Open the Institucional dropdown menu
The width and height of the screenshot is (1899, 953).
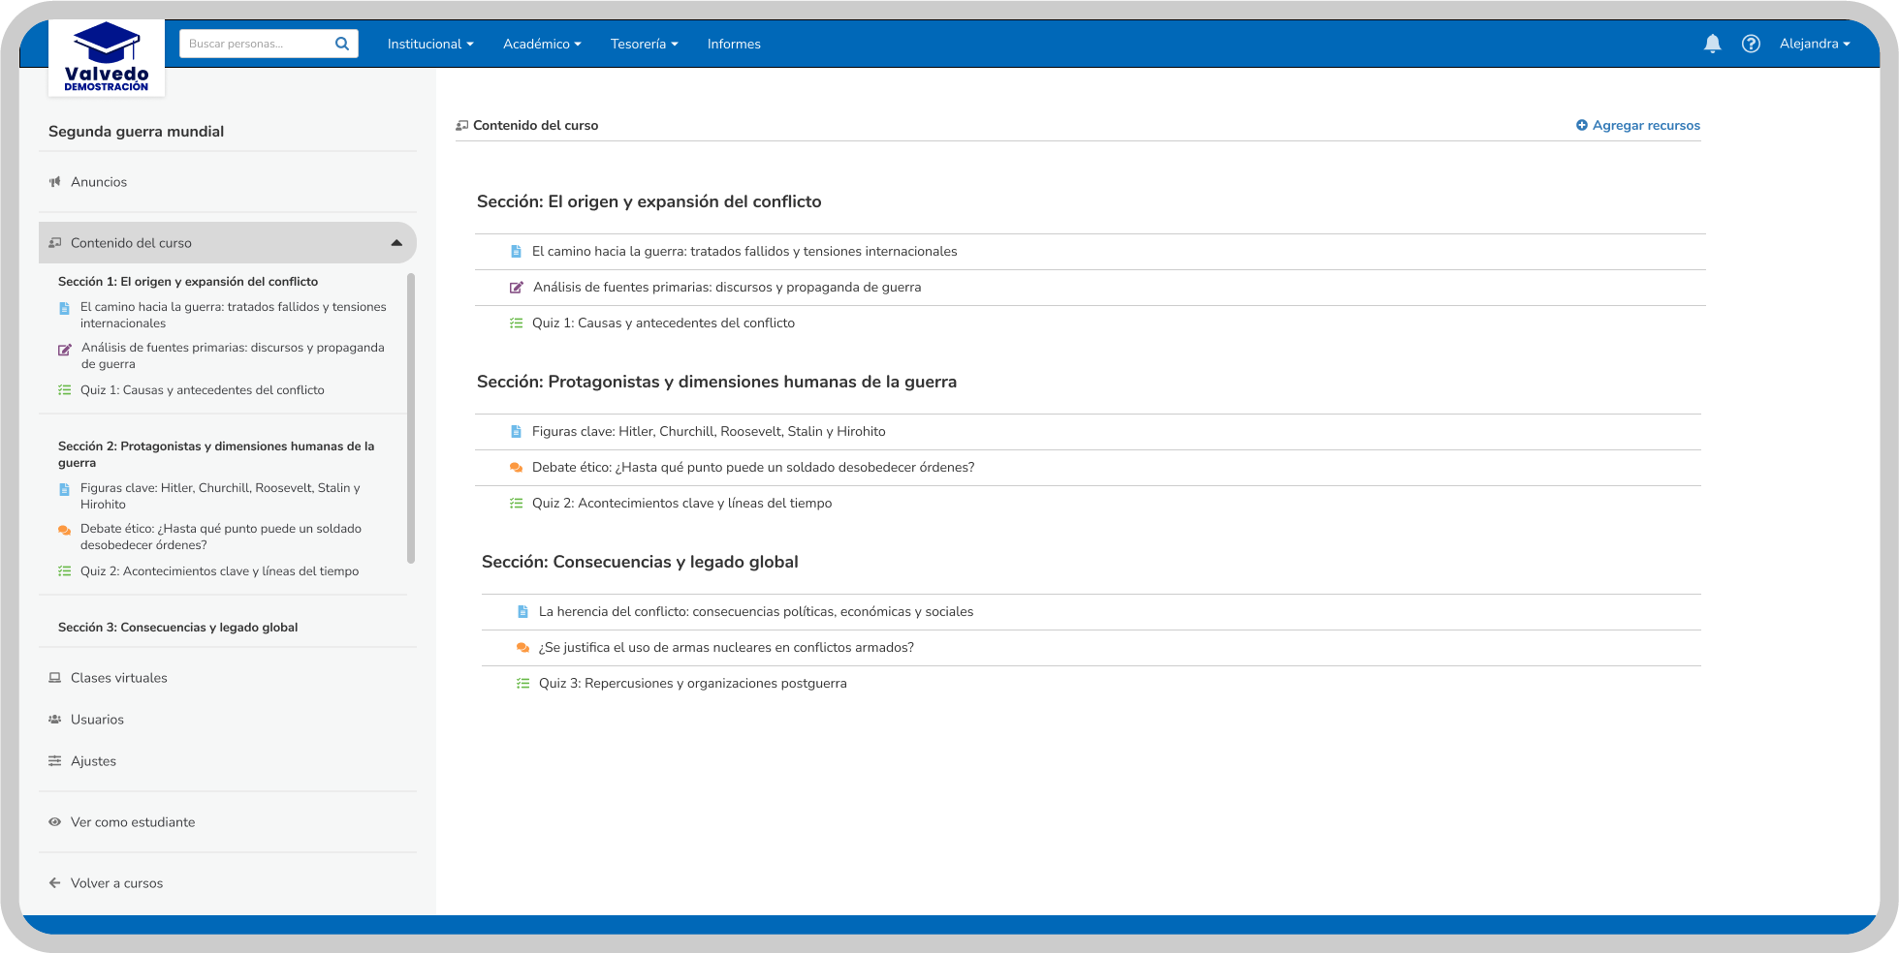pos(430,45)
